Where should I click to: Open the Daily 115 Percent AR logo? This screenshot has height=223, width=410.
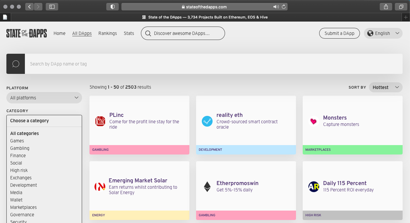pyautogui.click(x=314, y=187)
